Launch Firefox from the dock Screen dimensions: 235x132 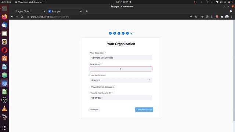click(4, 17)
